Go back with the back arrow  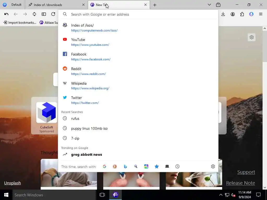click(x=16, y=14)
